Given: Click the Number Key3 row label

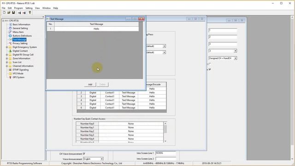Looking at the screenshot, I should click(87, 135).
